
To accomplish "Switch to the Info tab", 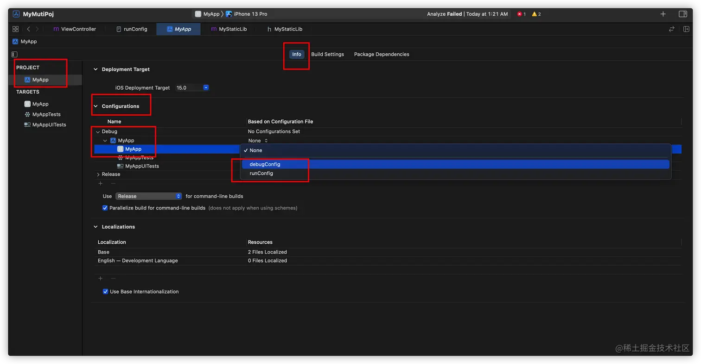I will coord(297,54).
